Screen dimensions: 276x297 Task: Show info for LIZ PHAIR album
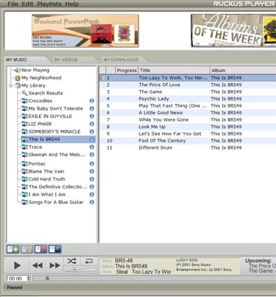(x=92, y=124)
